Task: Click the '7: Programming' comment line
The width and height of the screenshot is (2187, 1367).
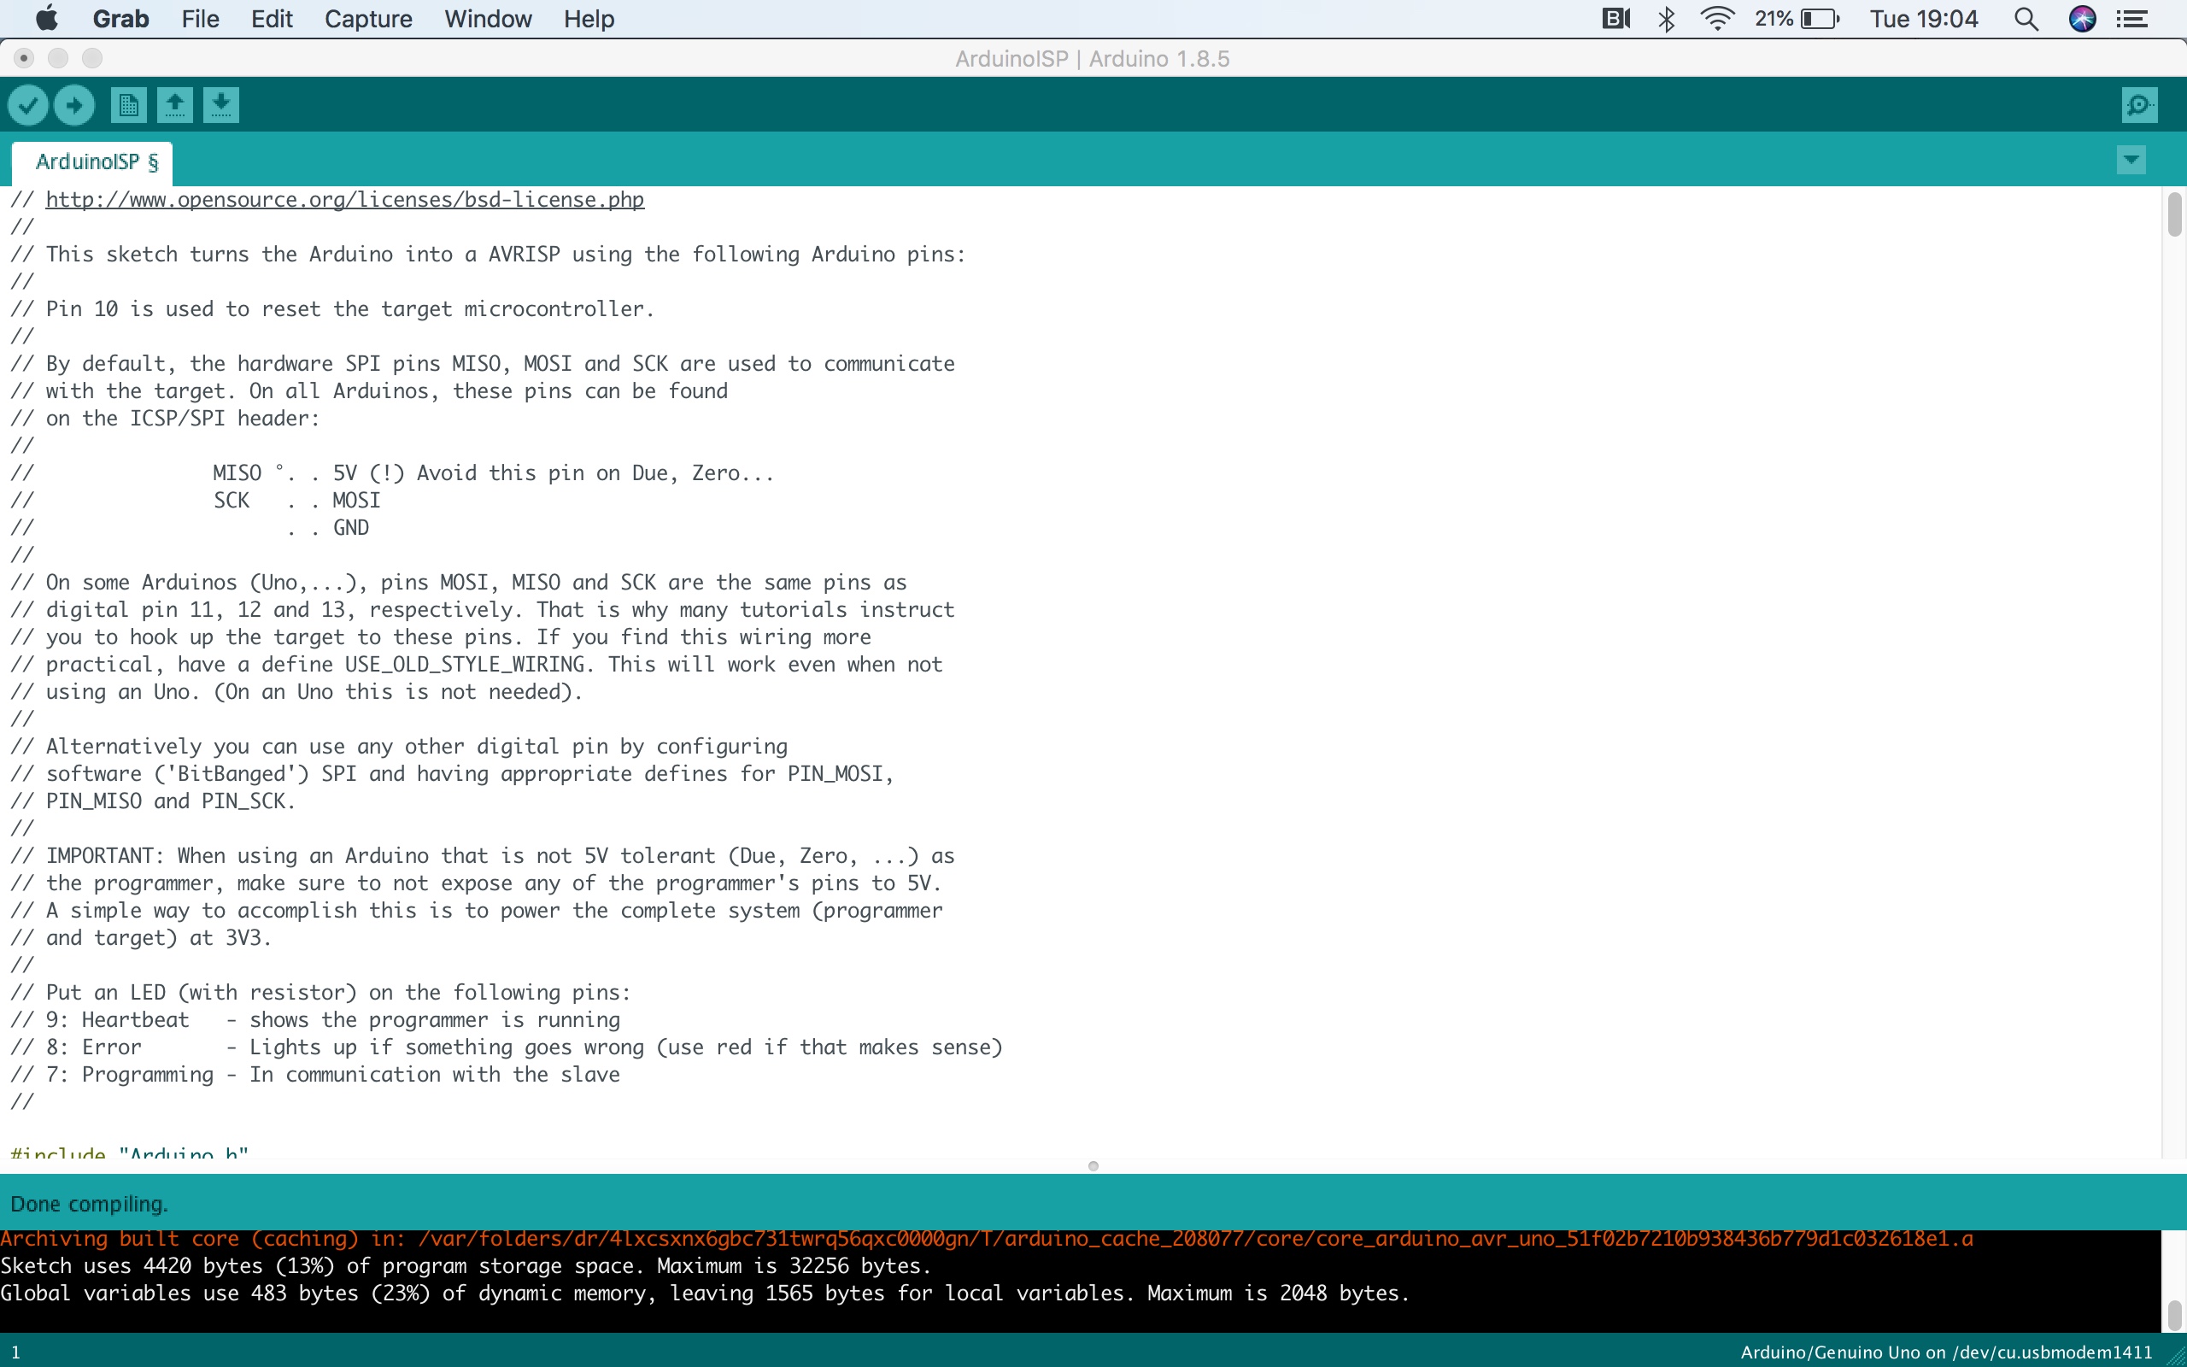Action: pos(315,1074)
